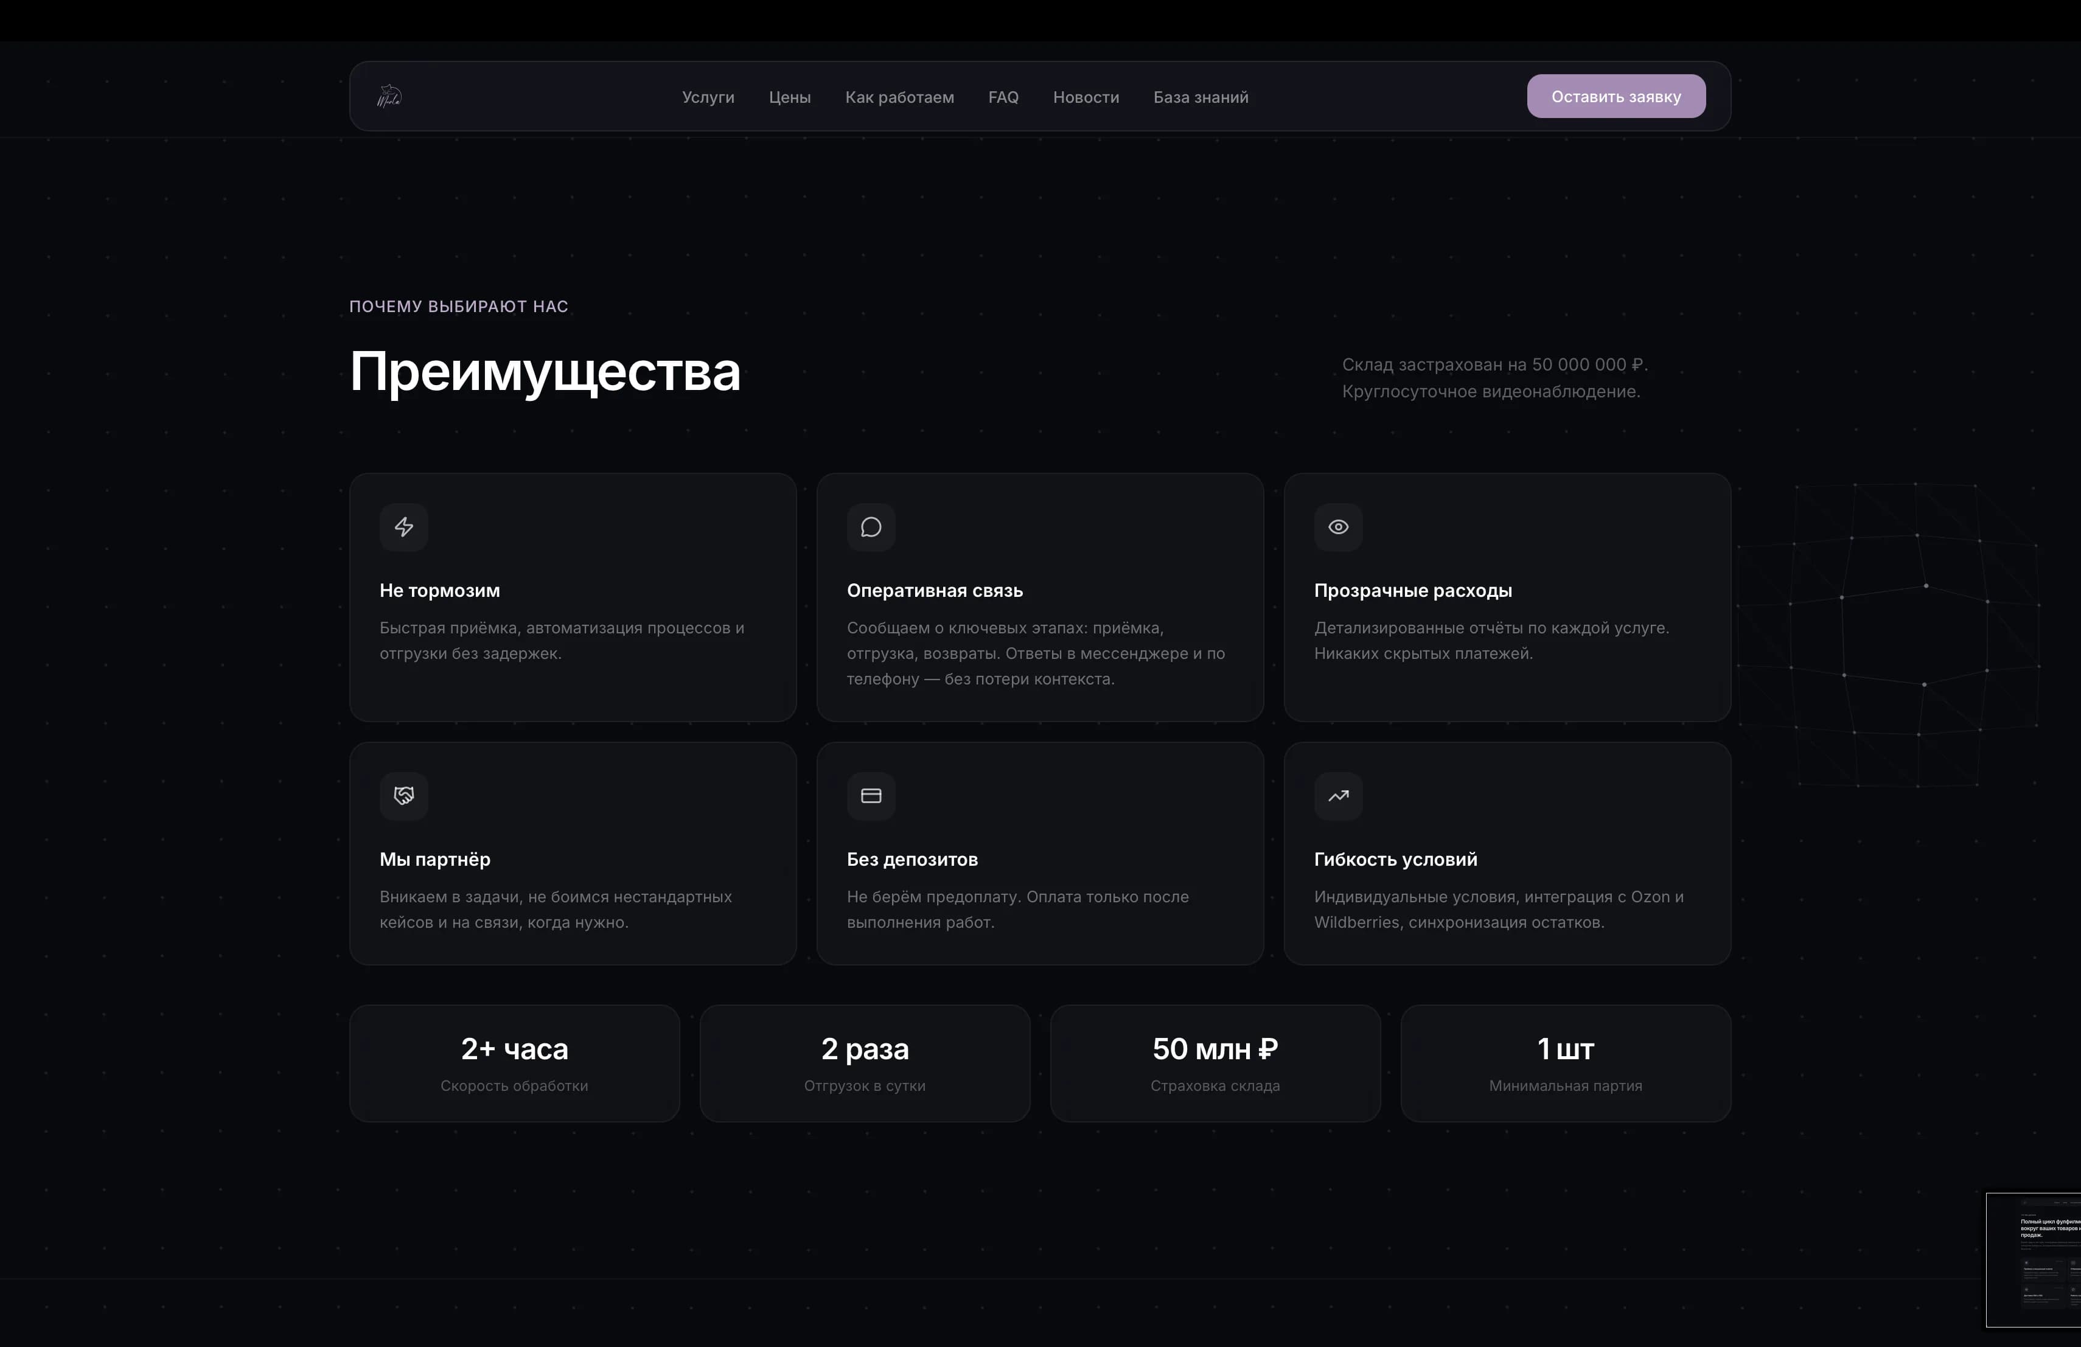Click the Быстрая приёмка description text
Image resolution: width=2081 pixels, height=1347 pixels.
pos(562,641)
